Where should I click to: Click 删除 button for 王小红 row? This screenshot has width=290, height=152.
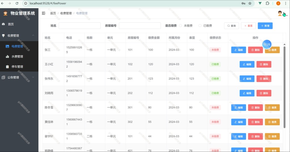pos(264,64)
